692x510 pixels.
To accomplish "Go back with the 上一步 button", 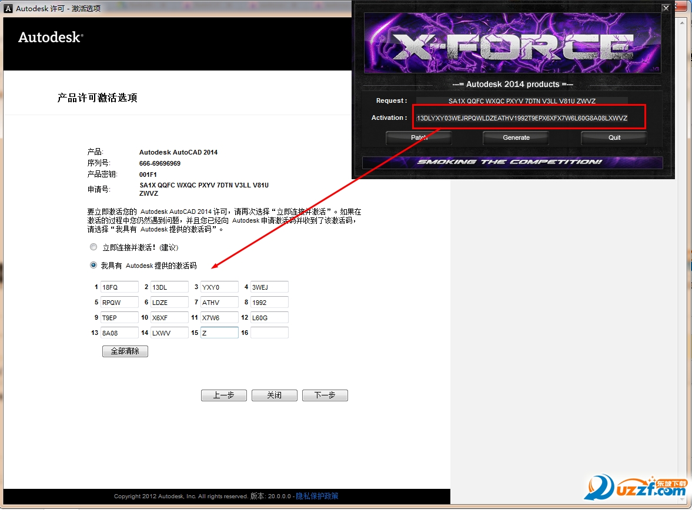I will tap(224, 395).
